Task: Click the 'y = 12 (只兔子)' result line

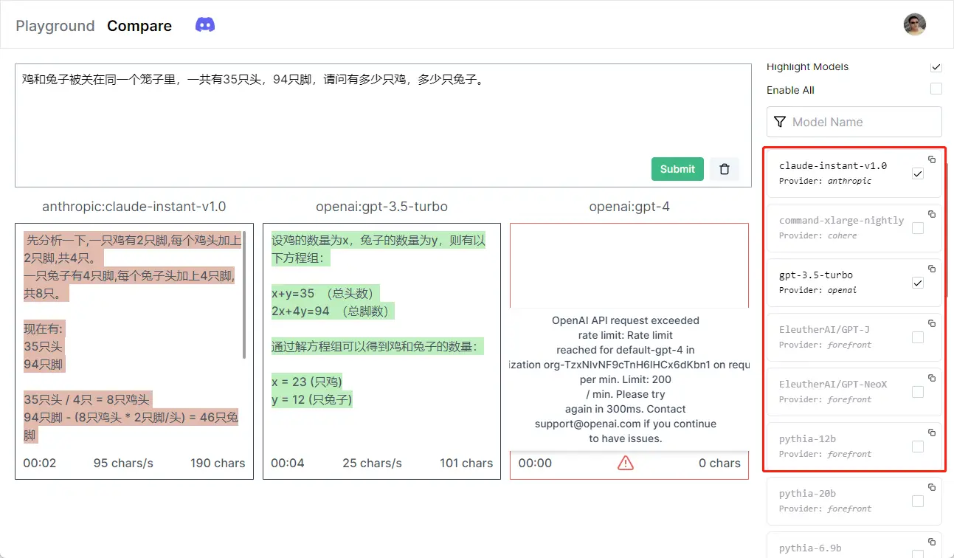Action: tap(312, 399)
